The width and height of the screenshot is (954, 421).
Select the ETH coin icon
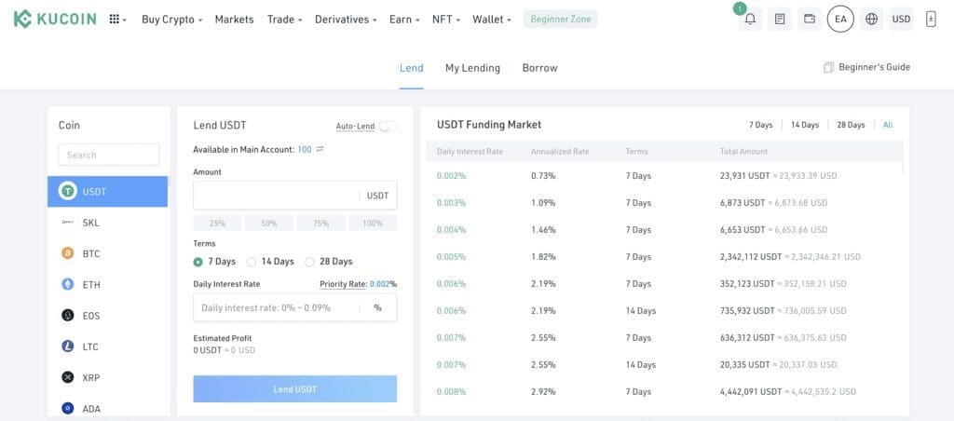coord(67,284)
